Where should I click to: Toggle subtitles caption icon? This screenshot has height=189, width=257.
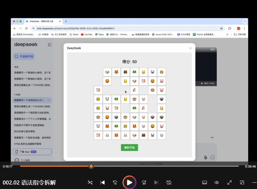pyautogui.click(x=204, y=183)
